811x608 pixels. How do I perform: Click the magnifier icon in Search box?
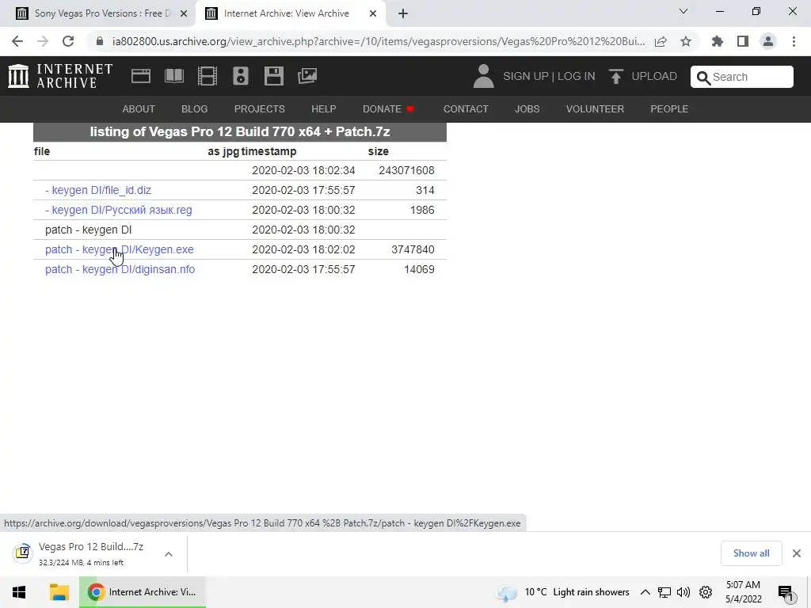click(x=703, y=78)
